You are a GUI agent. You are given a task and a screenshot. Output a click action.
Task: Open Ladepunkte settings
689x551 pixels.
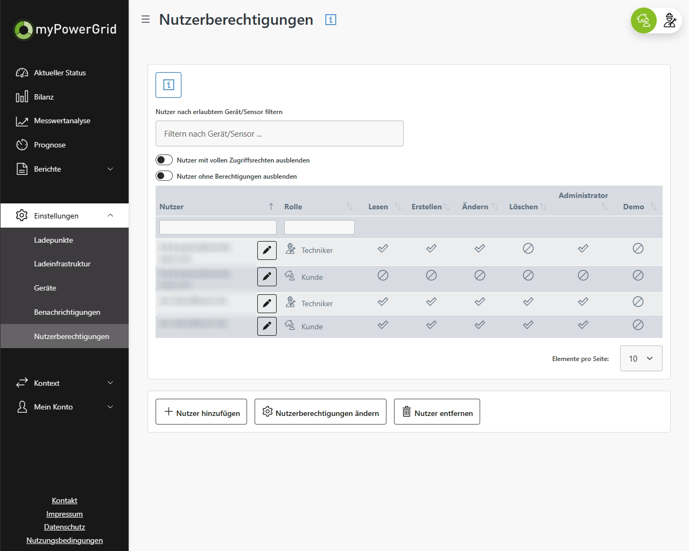coord(65,240)
